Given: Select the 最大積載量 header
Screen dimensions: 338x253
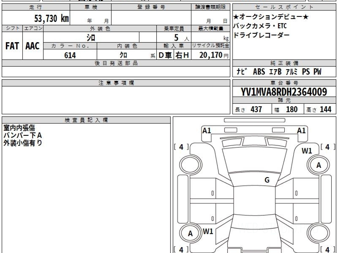Looking at the screenshot, I should click(x=210, y=28).
